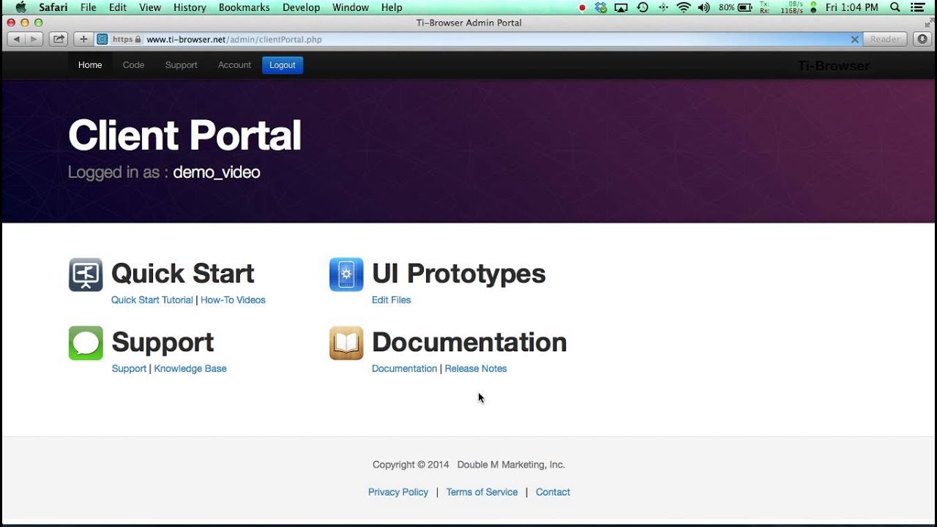Open the Bookmarks menu
This screenshot has height=527, width=937.
coord(244,7)
